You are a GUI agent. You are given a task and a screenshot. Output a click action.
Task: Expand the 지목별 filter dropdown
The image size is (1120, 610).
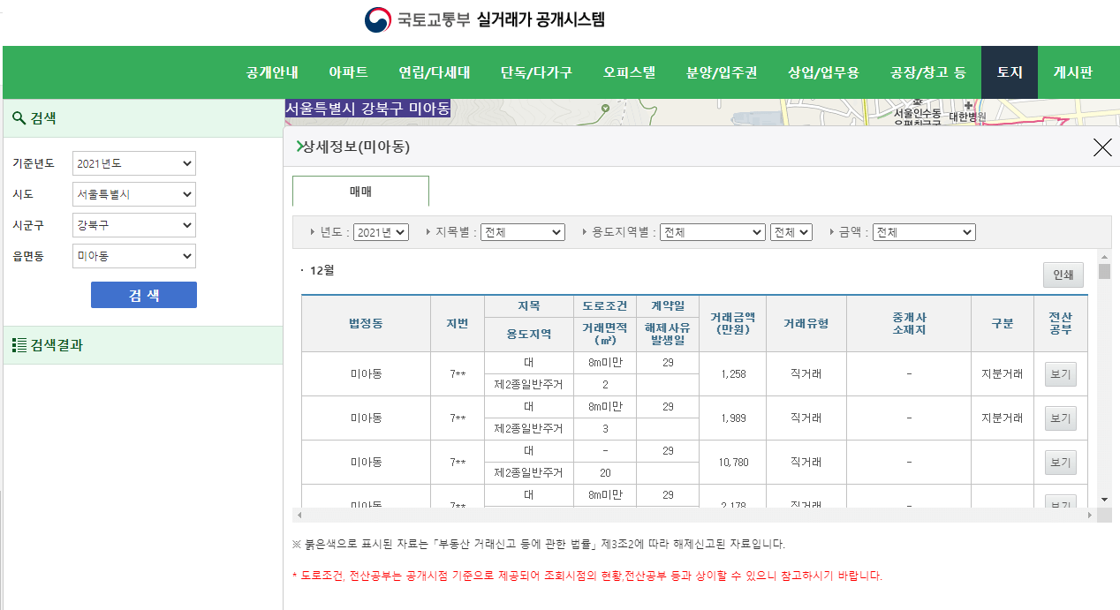522,231
